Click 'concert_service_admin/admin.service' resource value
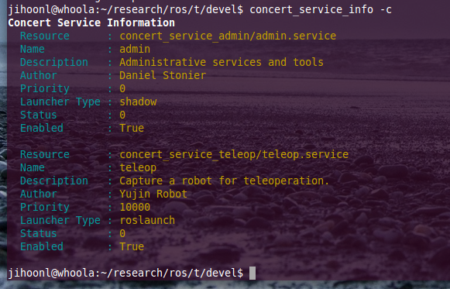Viewport: 450px width, 289px height. pyautogui.click(x=228, y=36)
